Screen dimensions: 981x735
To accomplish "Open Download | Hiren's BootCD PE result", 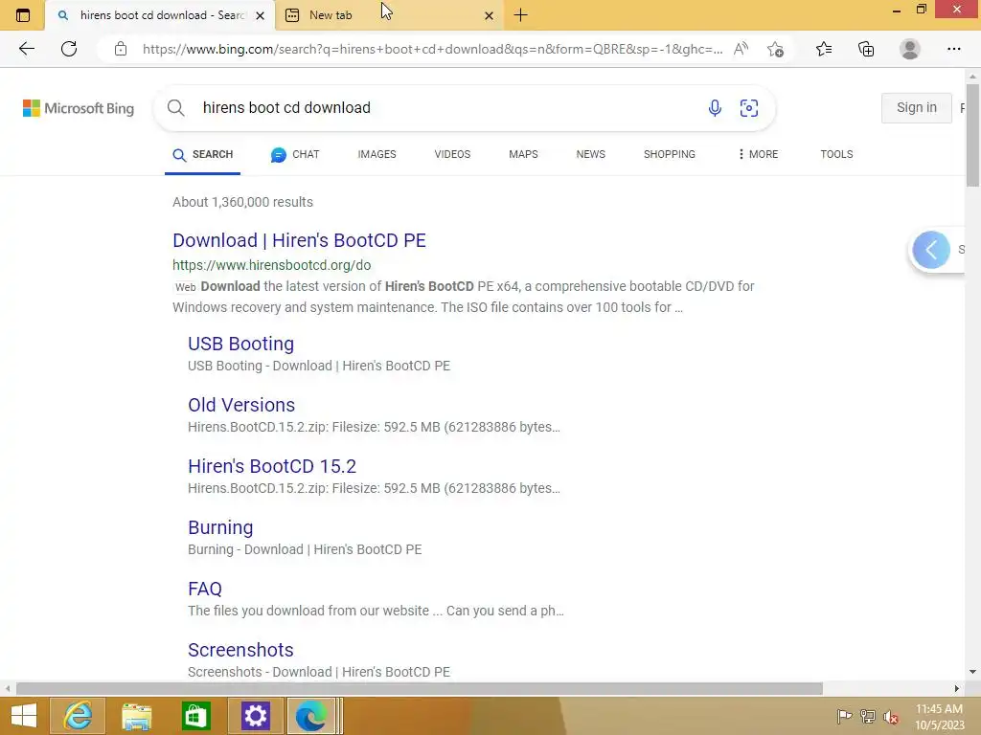I will pos(299,240).
